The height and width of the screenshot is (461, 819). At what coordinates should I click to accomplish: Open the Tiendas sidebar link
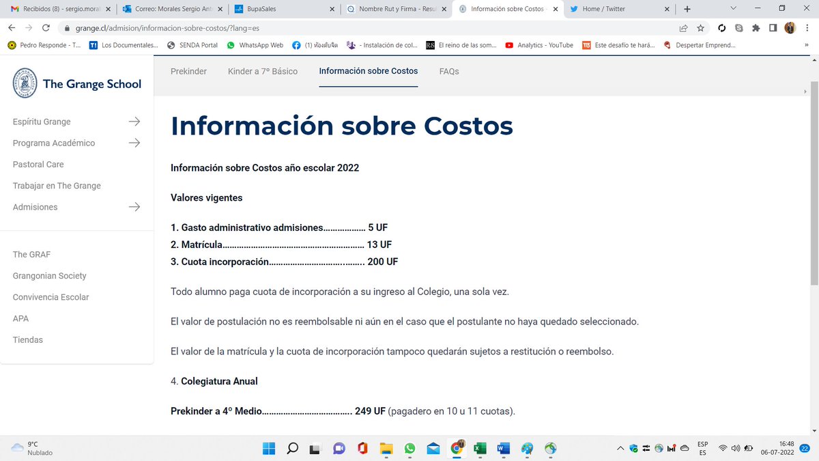point(28,339)
